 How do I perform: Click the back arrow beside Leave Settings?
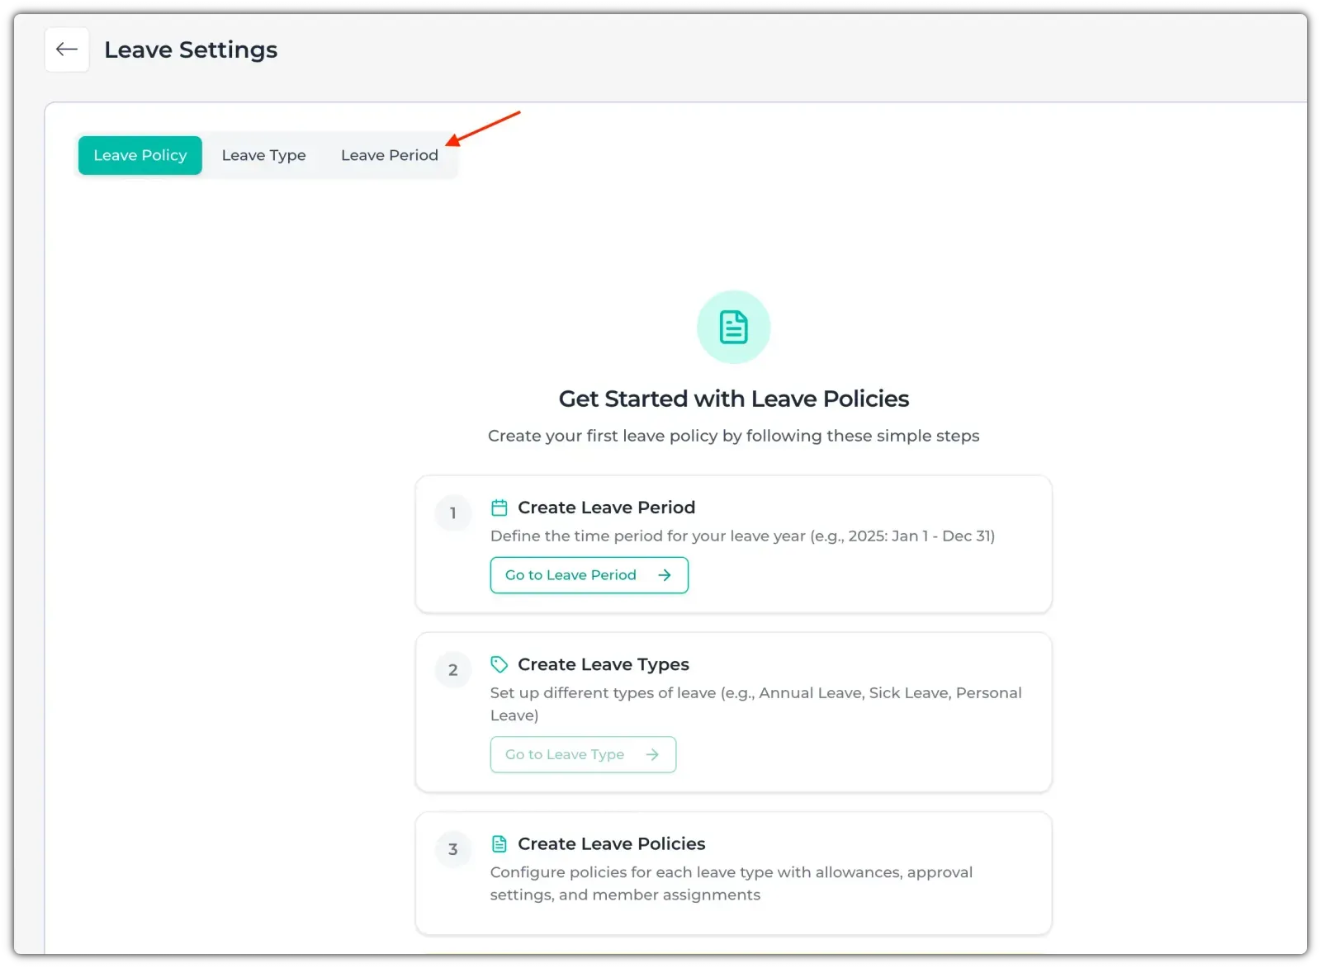pyautogui.click(x=67, y=50)
